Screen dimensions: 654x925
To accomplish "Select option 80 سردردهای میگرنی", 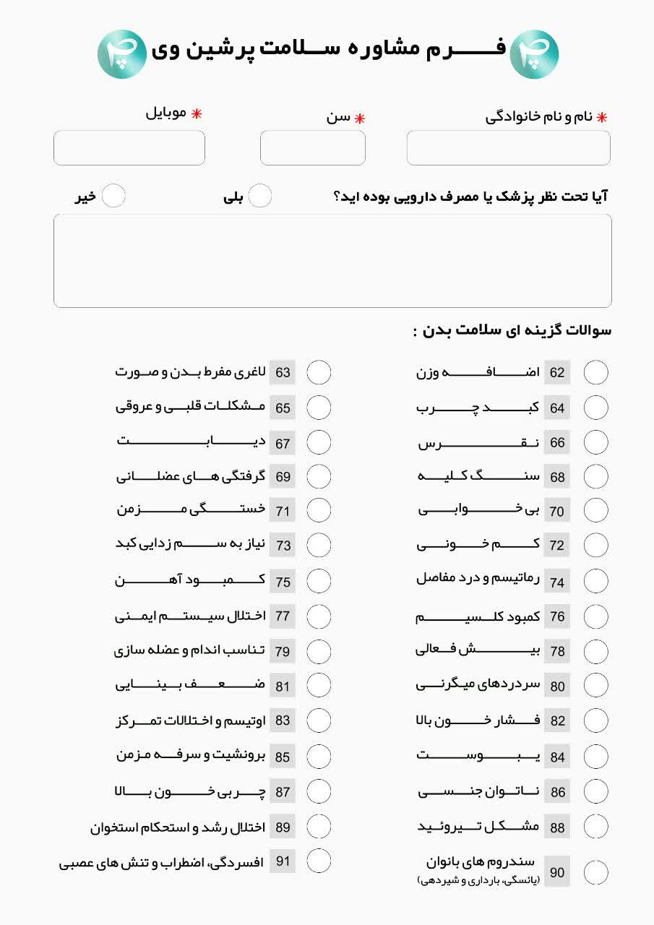I will (595, 685).
